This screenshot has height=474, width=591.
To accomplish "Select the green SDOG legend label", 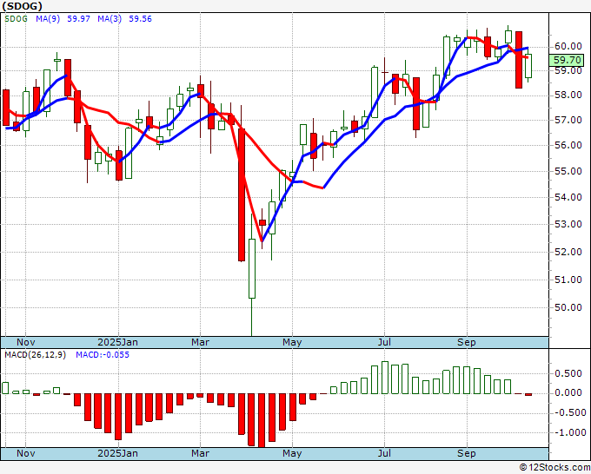I will pyautogui.click(x=16, y=19).
